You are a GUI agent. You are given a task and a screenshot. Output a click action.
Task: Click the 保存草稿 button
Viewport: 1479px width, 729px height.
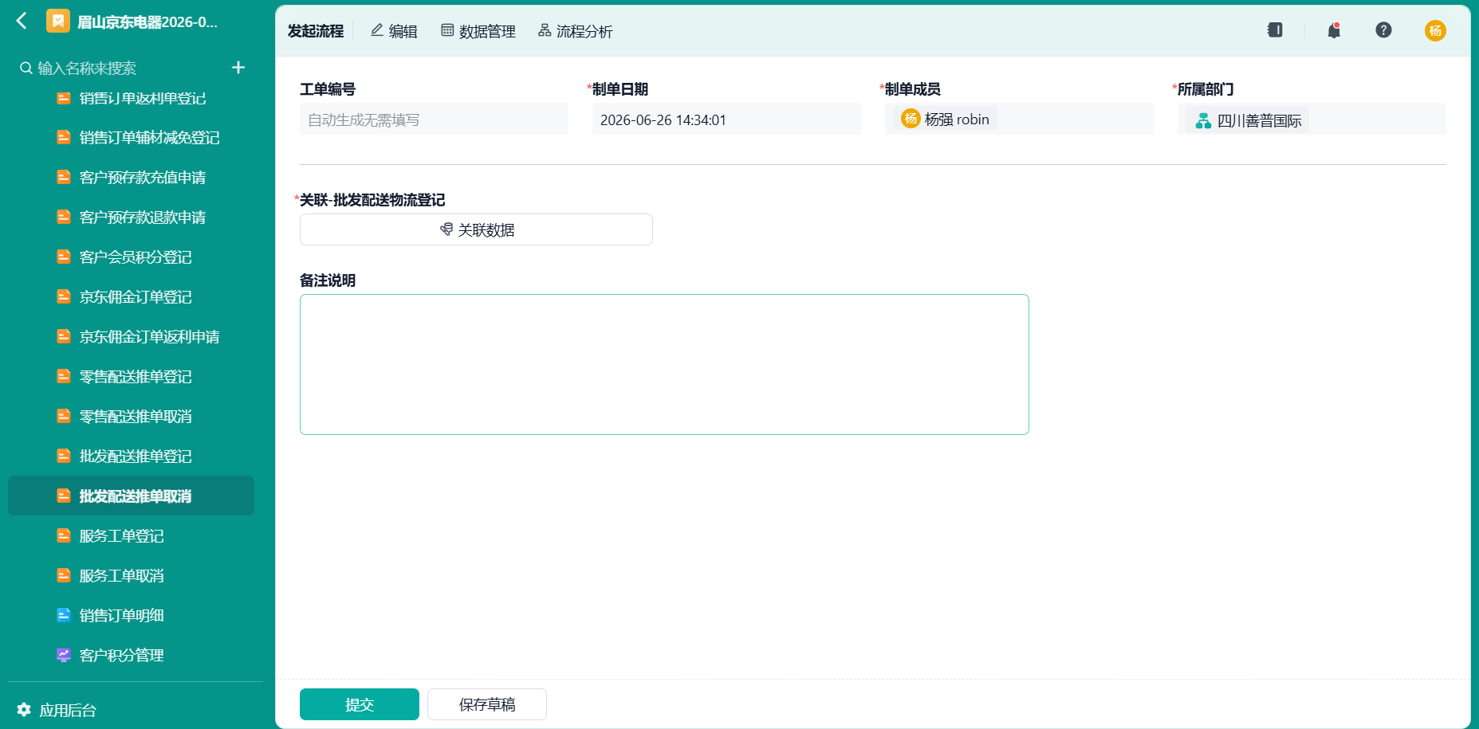(x=487, y=704)
